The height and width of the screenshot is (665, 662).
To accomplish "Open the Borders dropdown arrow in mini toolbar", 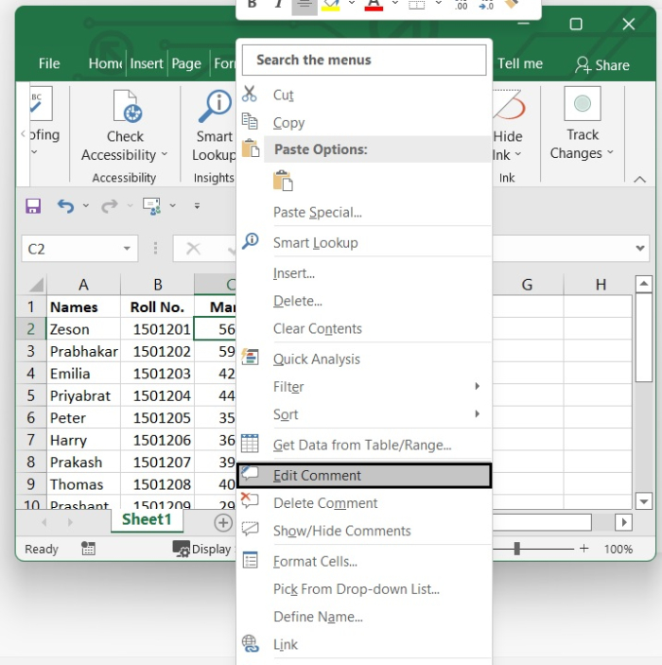I will pos(439,4).
